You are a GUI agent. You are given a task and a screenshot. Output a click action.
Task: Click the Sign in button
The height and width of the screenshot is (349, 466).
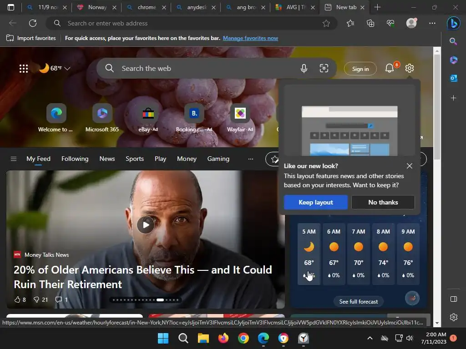coord(360,69)
